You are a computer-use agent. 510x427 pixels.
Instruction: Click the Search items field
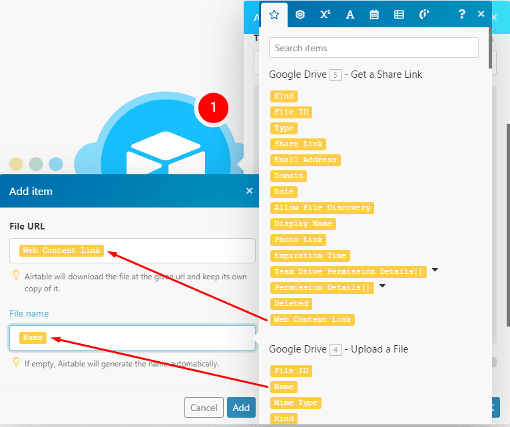[x=374, y=48]
